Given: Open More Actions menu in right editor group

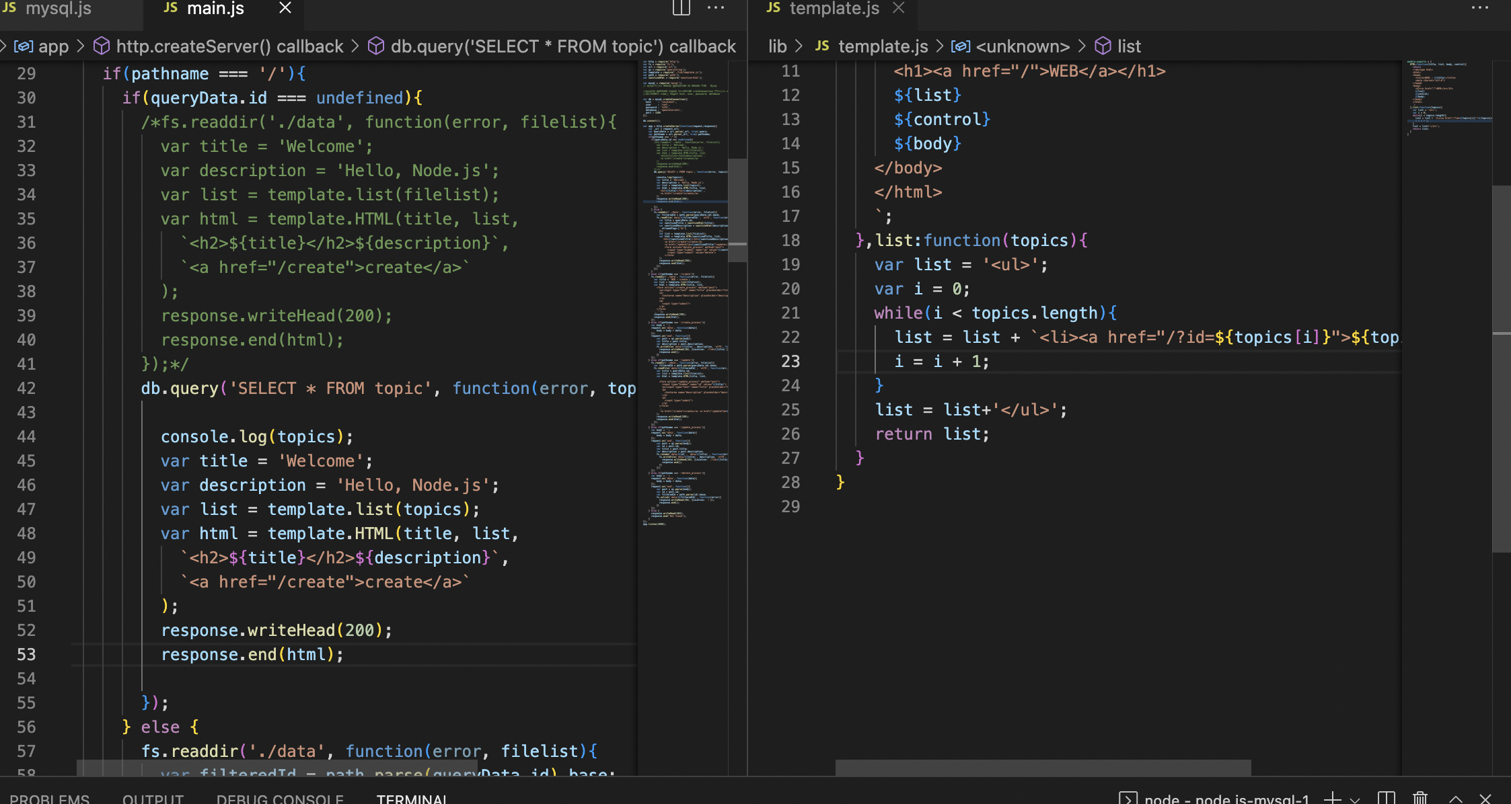Looking at the screenshot, I should 1480,8.
